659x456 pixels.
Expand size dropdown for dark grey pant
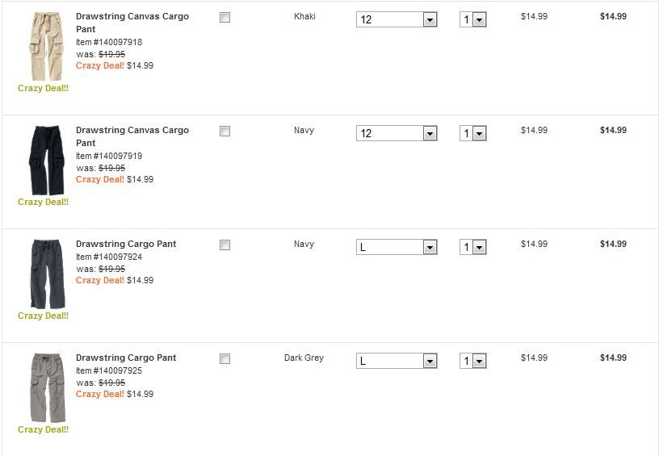397,361
